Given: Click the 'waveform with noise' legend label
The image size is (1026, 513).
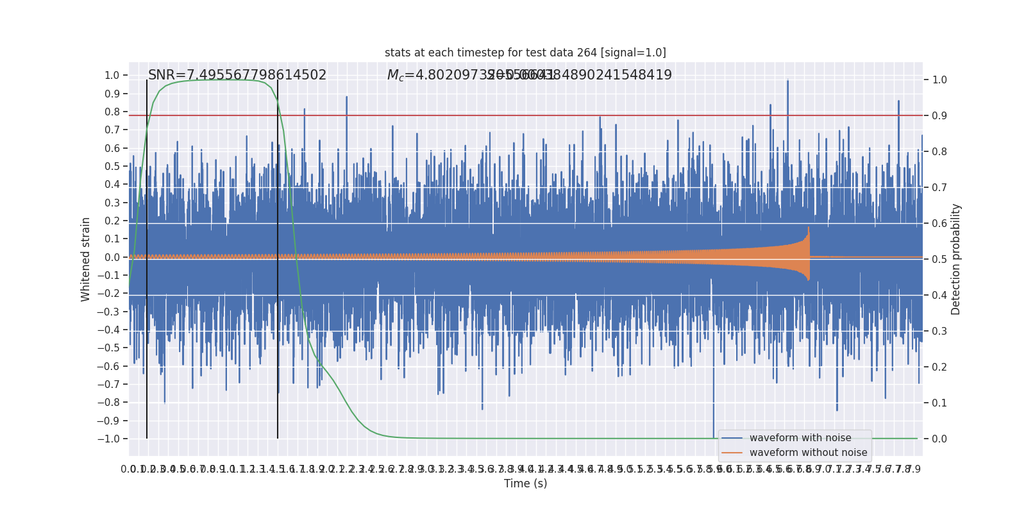Looking at the screenshot, I should [x=800, y=438].
